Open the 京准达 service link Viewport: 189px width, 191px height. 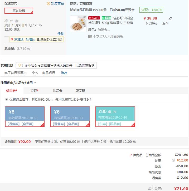click(19, 40)
